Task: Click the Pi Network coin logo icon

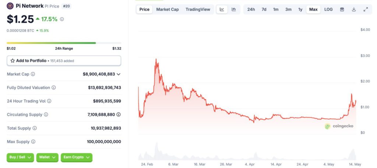Action: coord(10,6)
